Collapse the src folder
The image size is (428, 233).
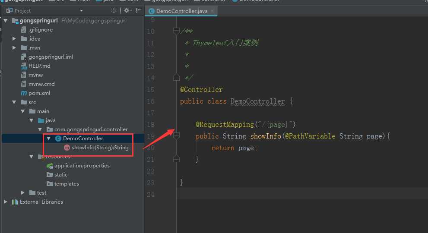pyautogui.click(x=14, y=102)
